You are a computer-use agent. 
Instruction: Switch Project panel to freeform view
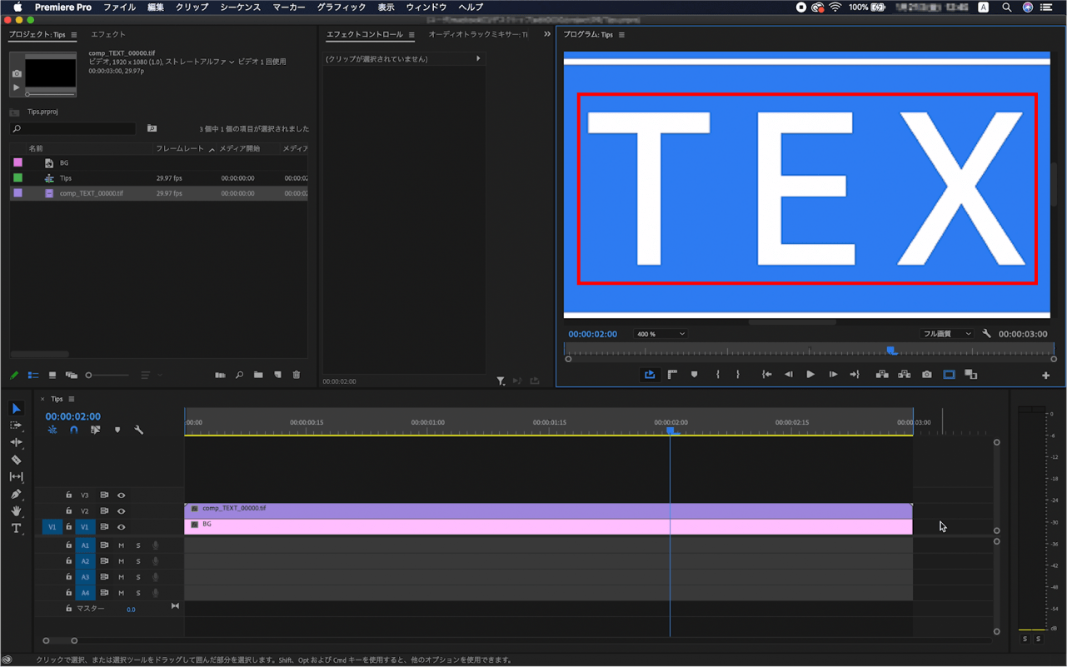click(72, 376)
